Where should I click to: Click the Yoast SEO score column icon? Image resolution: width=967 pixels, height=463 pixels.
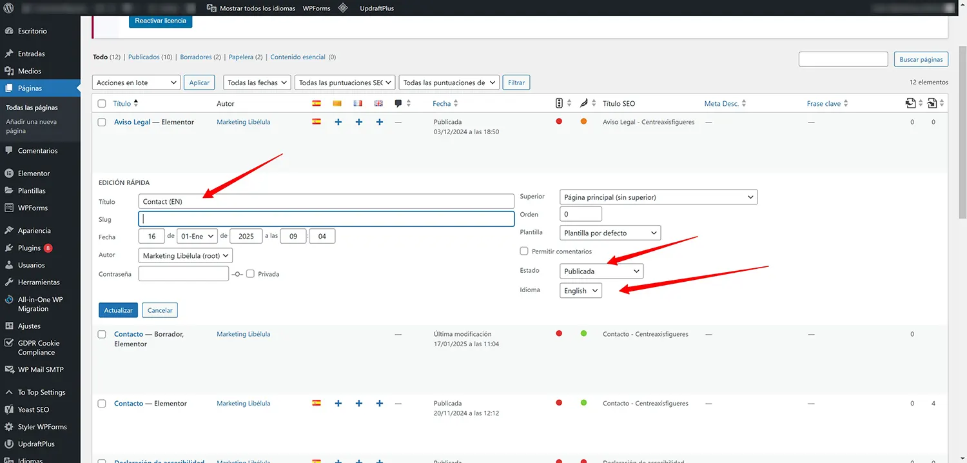tap(559, 103)
